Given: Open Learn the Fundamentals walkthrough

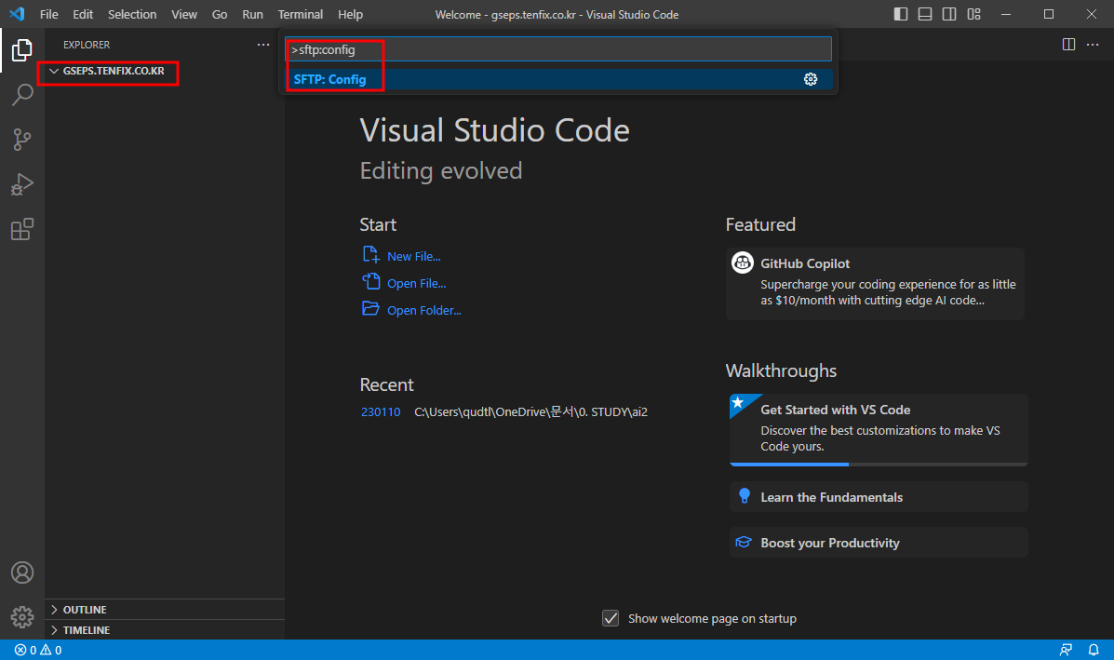Looking at the screenshot, I should click(879, 496).
